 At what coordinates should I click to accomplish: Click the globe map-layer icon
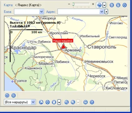click(99, 5)
